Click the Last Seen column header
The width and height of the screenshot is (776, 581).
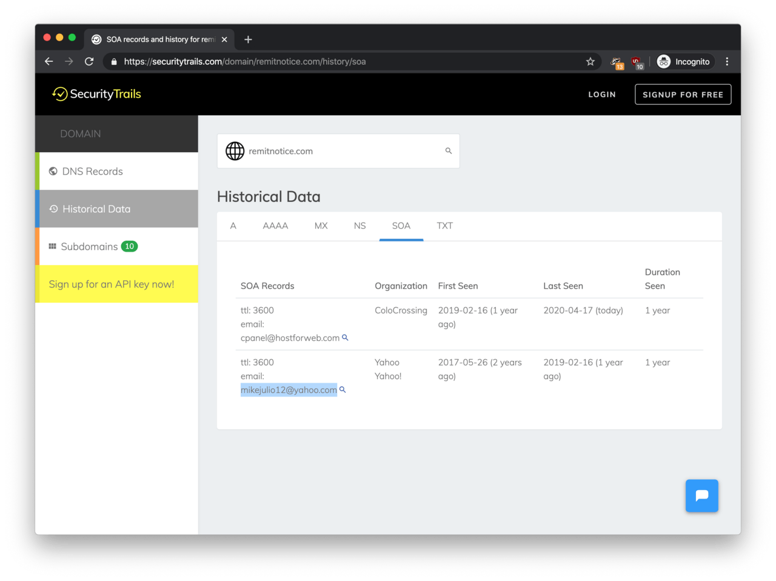click(x=563, y=286)
